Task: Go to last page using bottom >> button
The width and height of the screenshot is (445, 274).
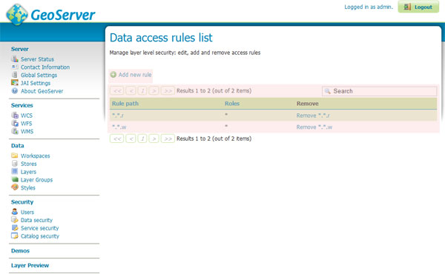Action: coord(168,138)
